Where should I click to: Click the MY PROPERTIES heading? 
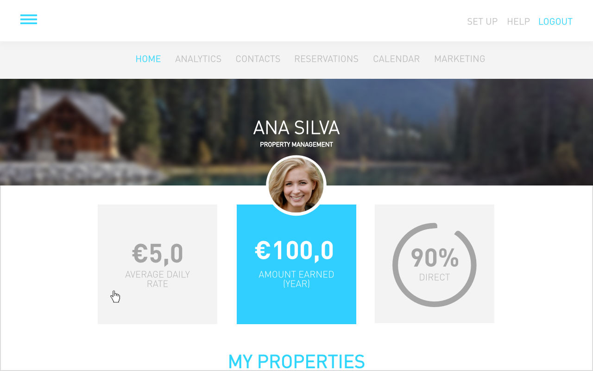[296, 362]
